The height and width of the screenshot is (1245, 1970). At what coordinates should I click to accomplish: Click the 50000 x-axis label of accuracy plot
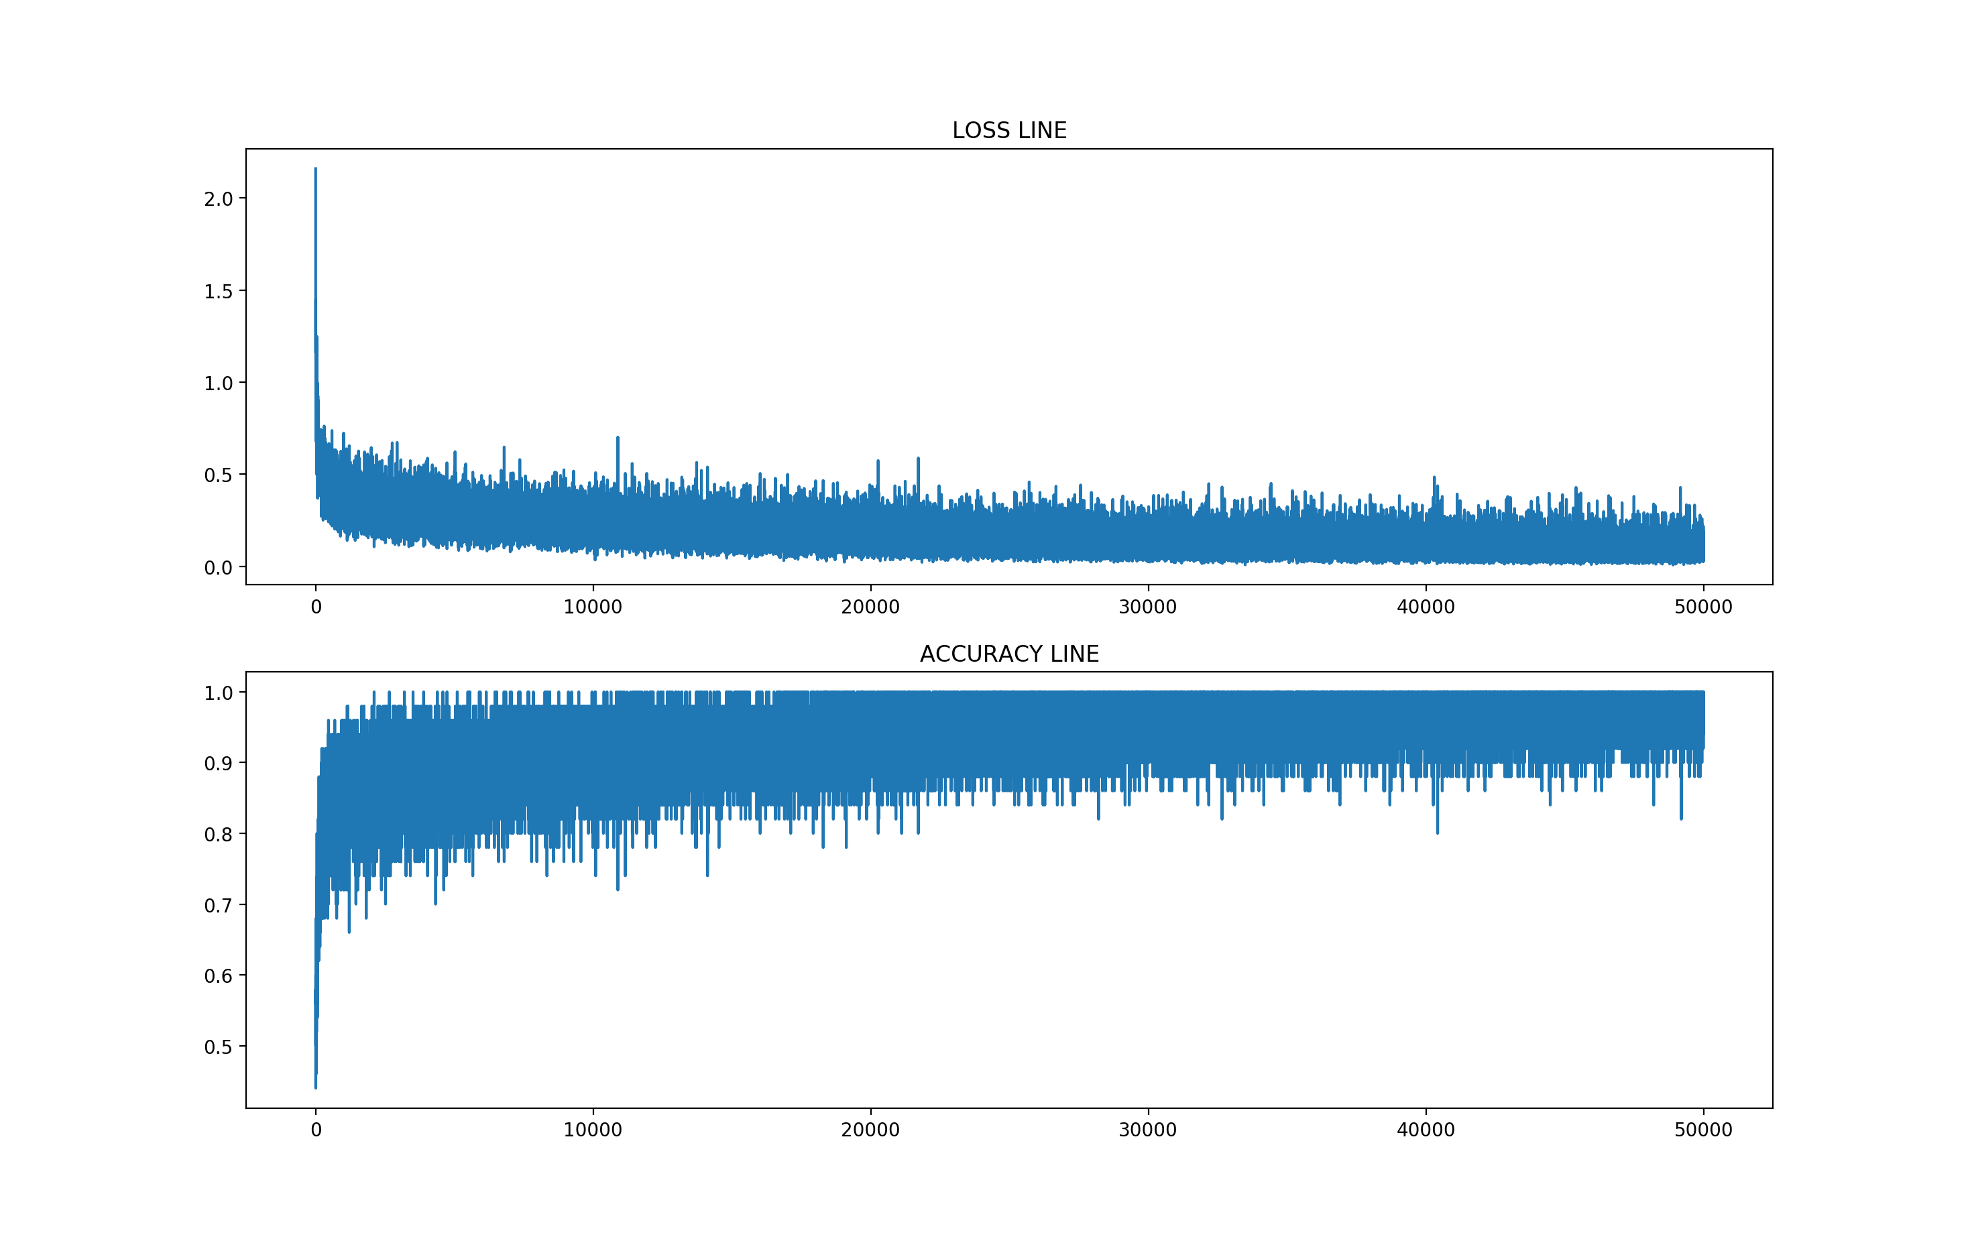pos(1703,1130)
